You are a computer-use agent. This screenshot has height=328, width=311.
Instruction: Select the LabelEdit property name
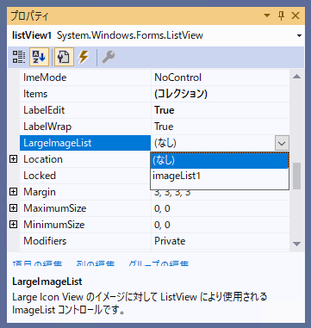pyautogui.click(x=44, y=110)
